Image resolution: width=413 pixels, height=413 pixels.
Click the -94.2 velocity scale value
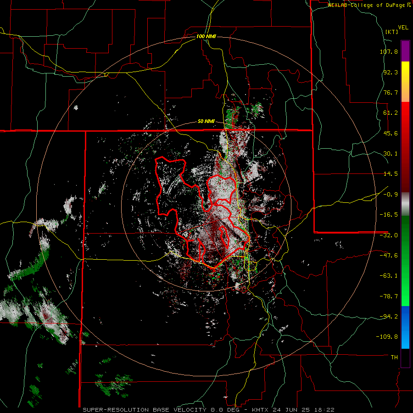[389, 317]
